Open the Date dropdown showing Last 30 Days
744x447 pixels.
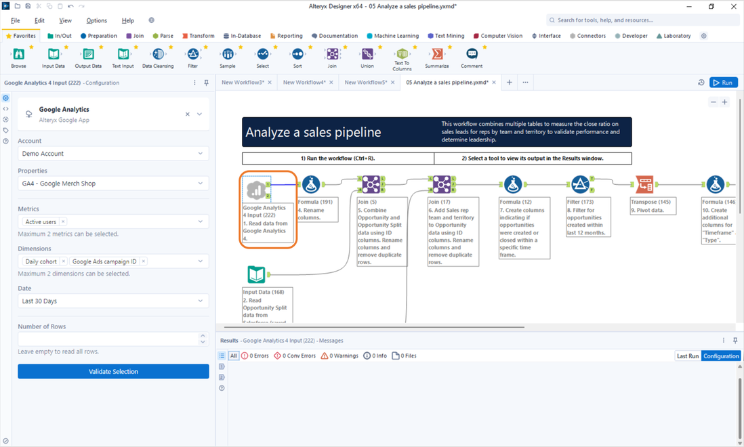(113, 301)
